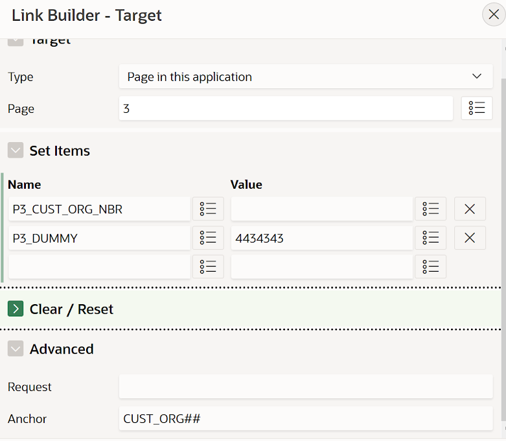The image size is (506, 441).
Task: Remove the P3_DUMMY set item row
Action: point(470,238)
